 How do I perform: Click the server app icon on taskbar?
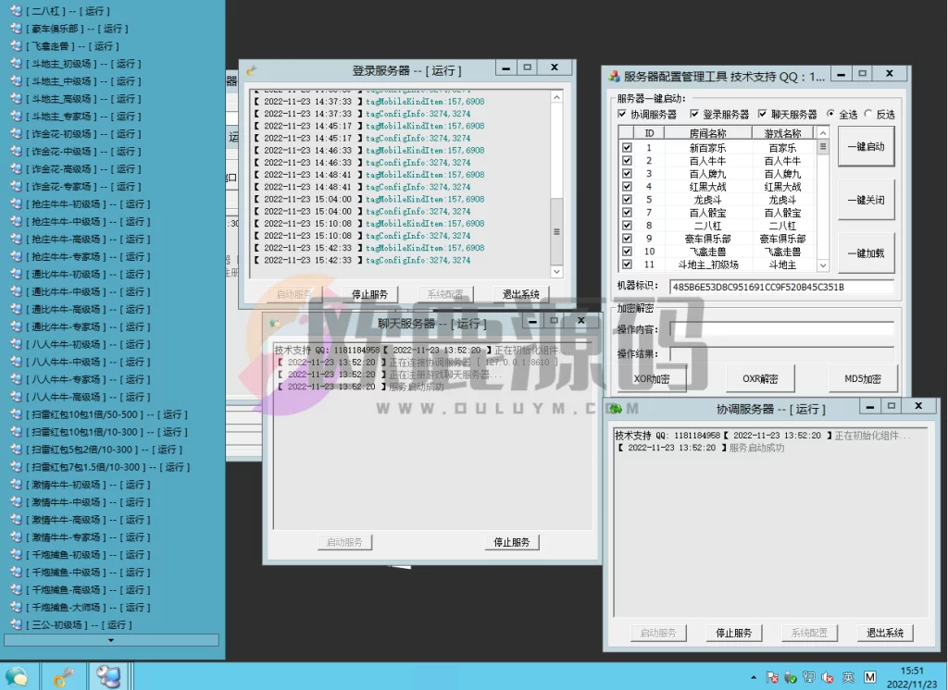coord(110,677)
